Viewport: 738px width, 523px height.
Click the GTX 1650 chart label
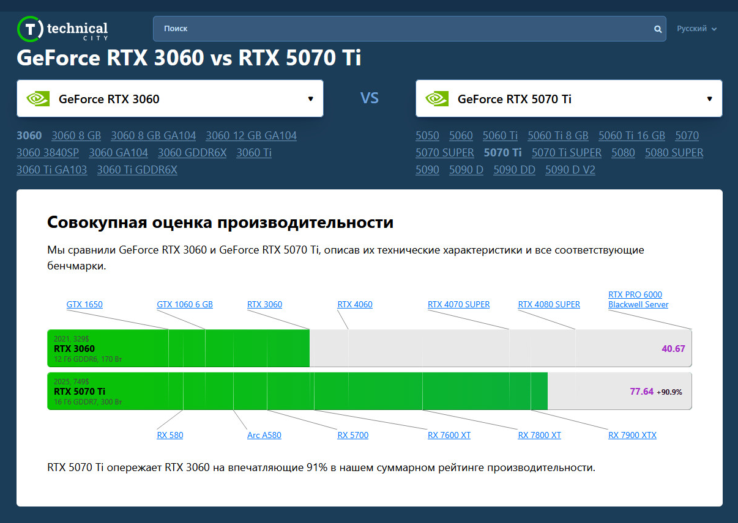pos(84,304)
